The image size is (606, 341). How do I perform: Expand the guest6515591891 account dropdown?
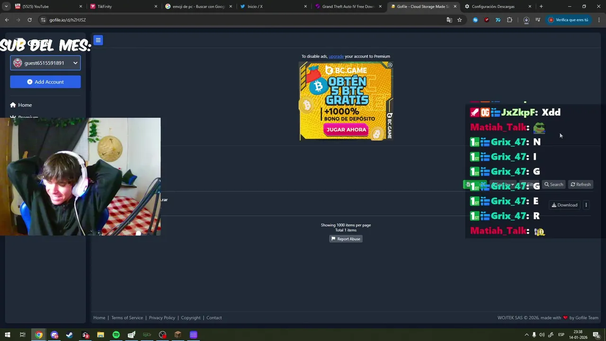(45, 63)
